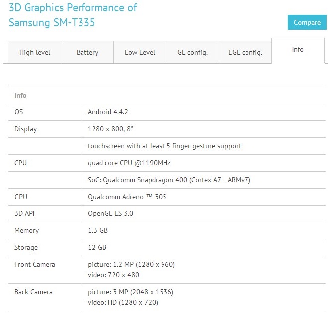
Task: Click the Samsung SM-T335 page title
Action: [52, 23]
